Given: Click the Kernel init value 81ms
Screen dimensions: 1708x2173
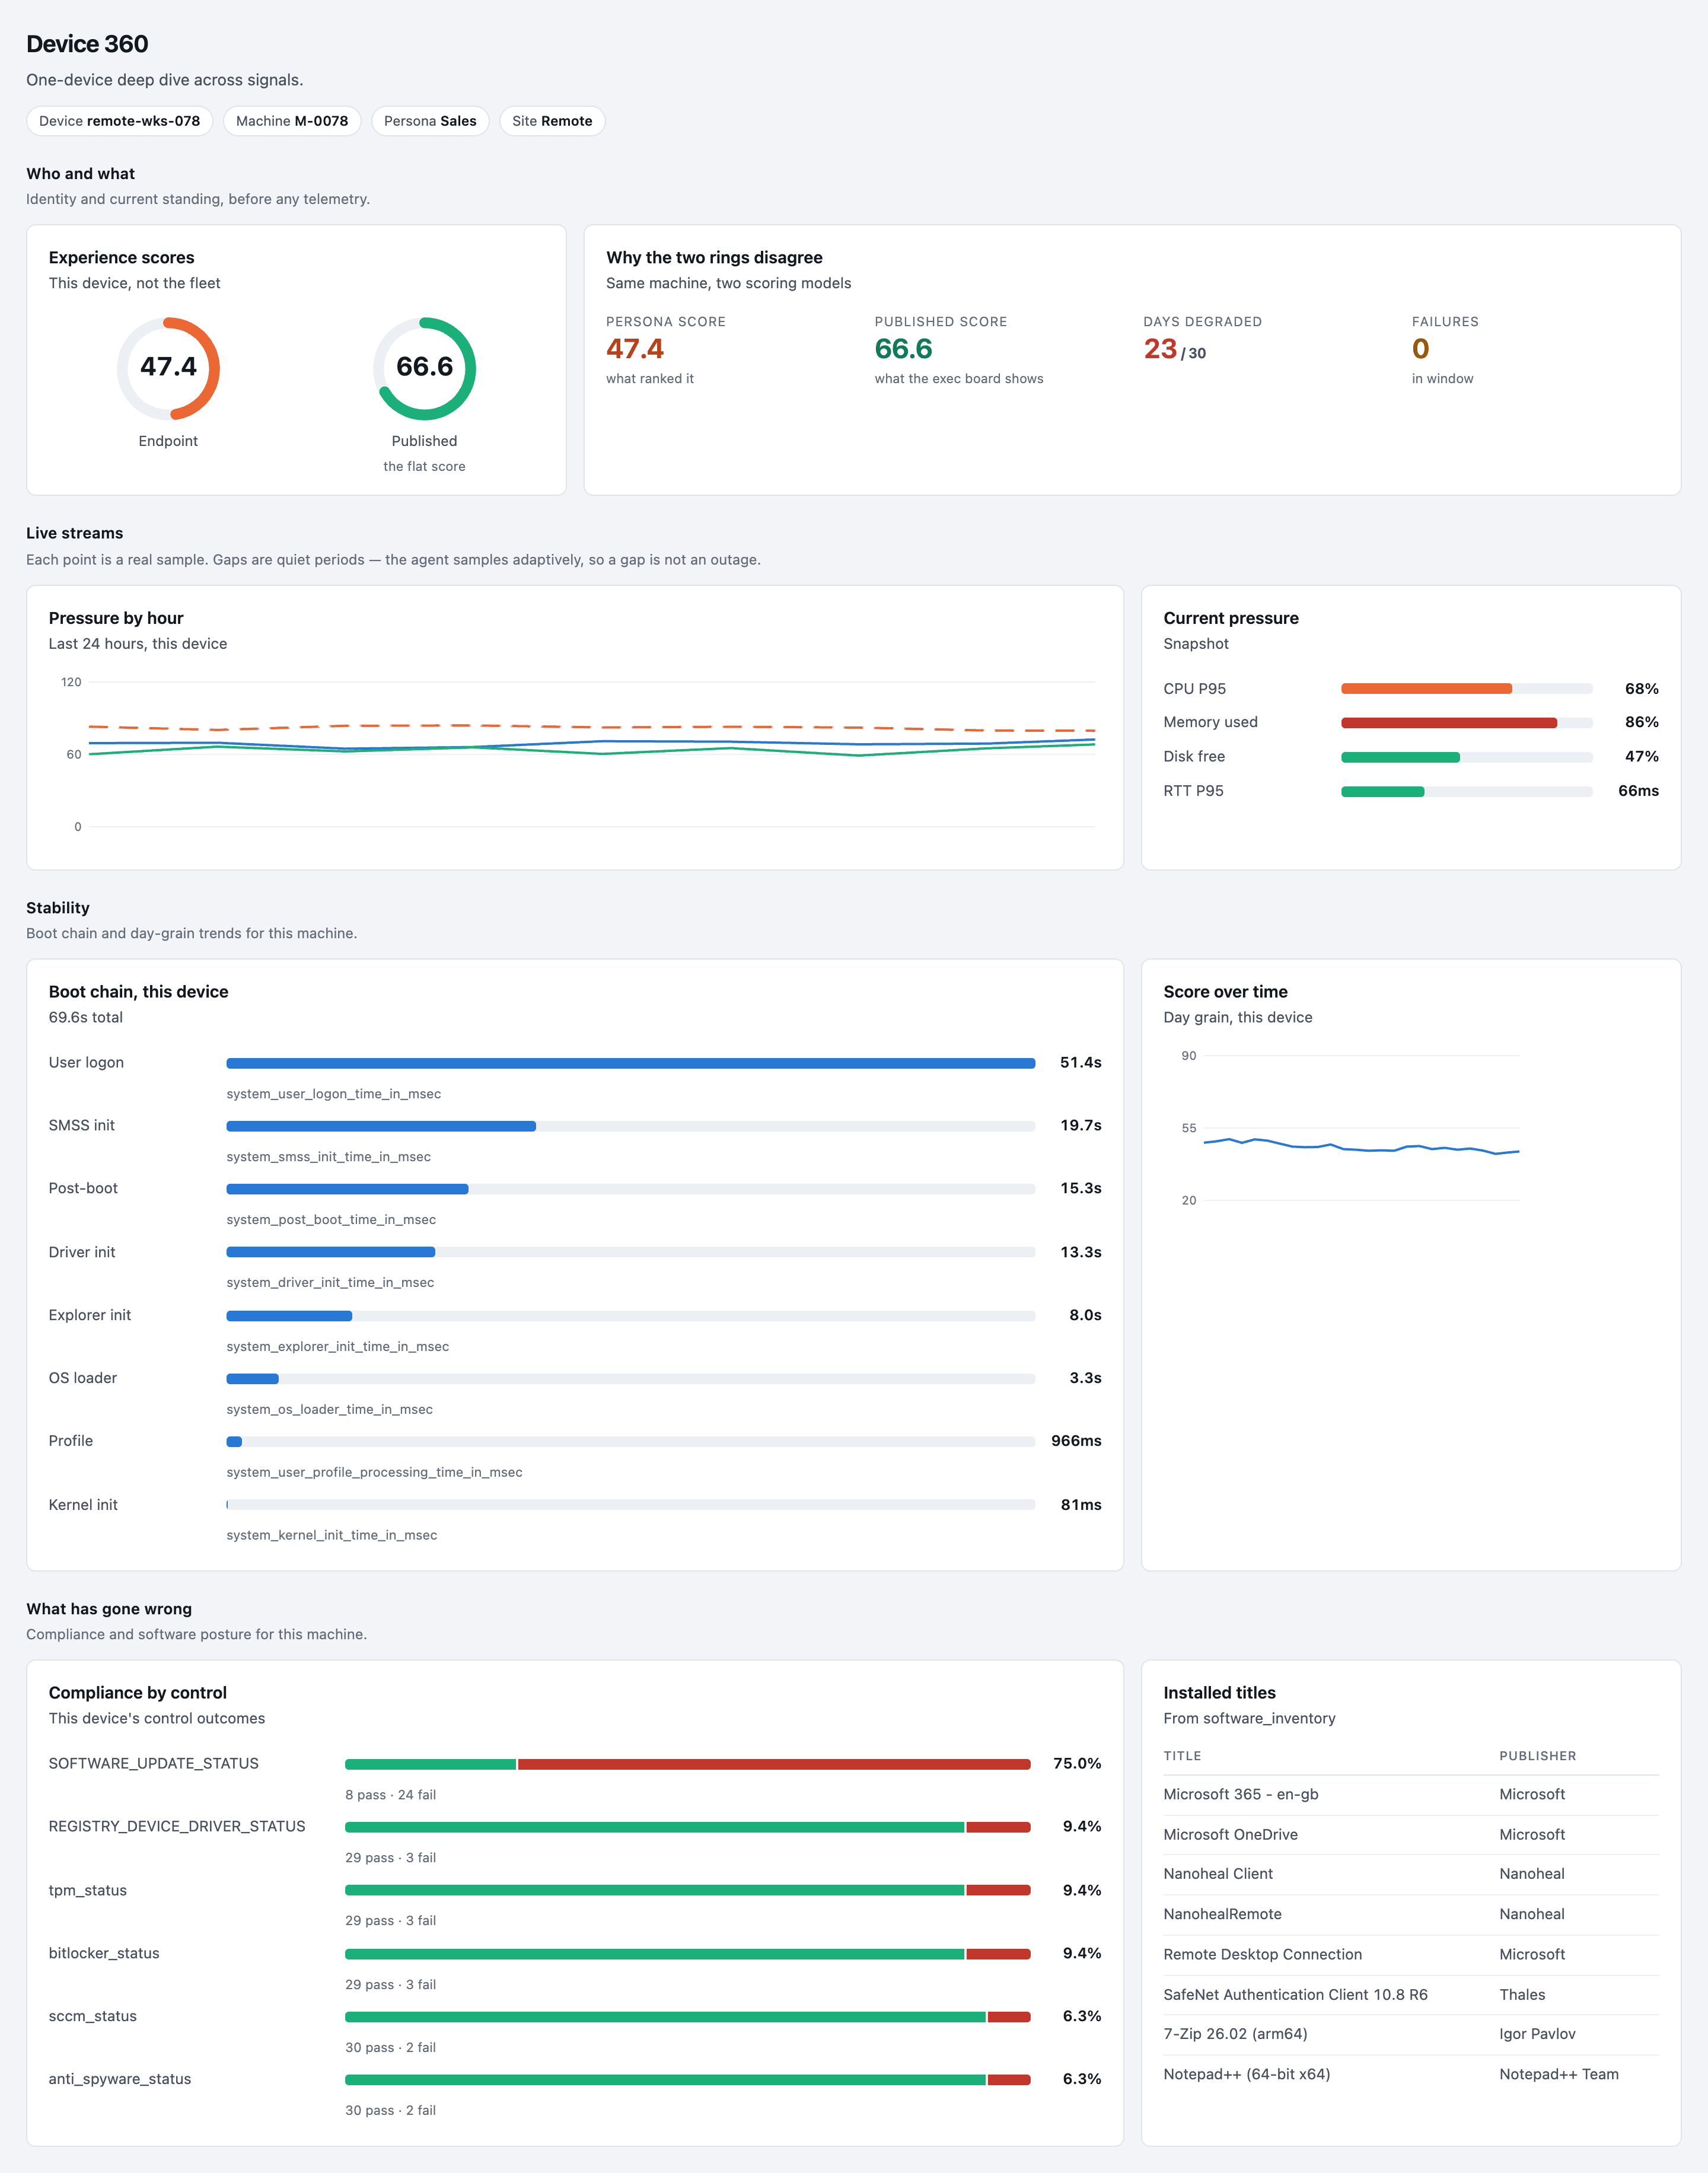Looking at the screenshot, I should pyautogui.click(x=1081, y=1505).
